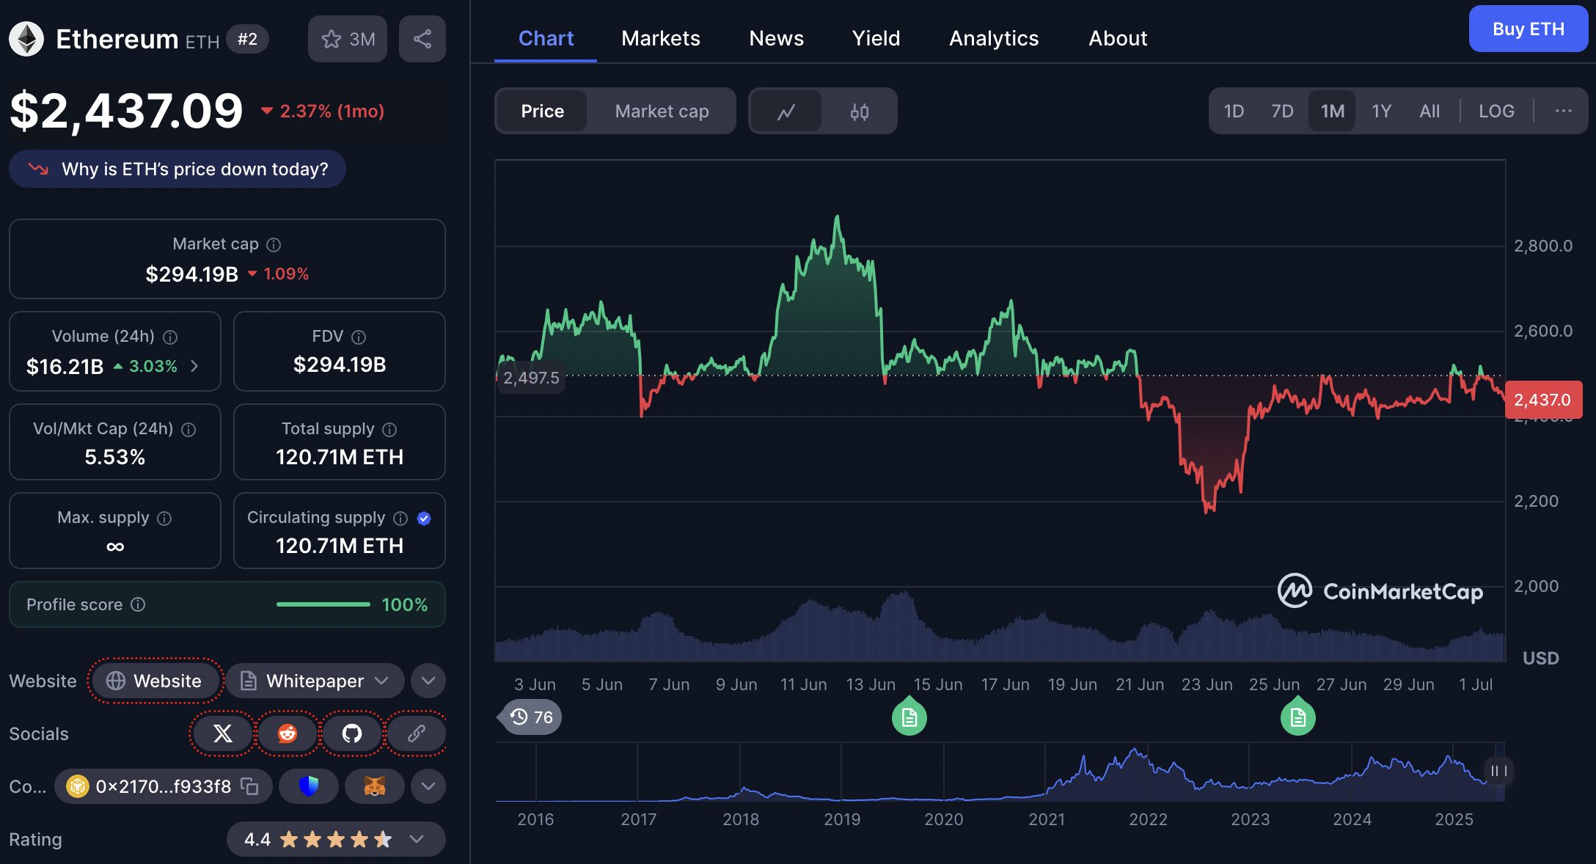
Task: Open the official Website link
Action: pyautogui.click(x=154, y=681)
